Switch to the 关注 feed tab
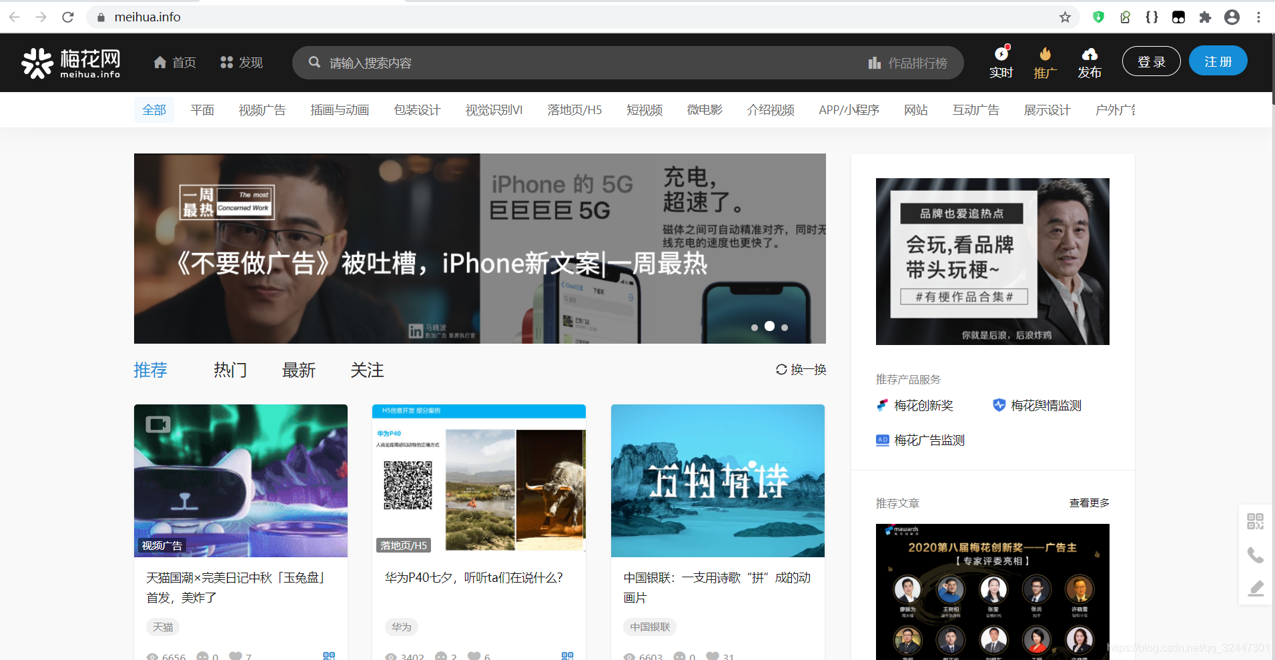 (368, 370)
